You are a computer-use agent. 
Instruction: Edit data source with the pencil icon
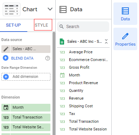[6, 49]
